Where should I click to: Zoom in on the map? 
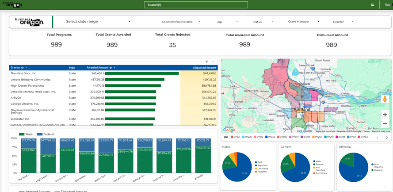[385, 115]
